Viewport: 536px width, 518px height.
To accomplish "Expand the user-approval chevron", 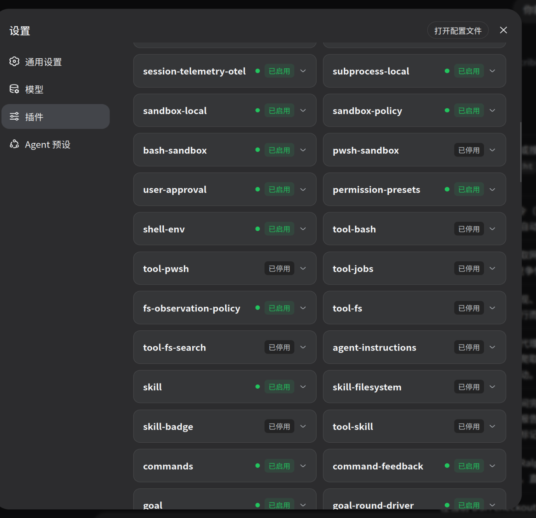I will click(x=303, y=189).
